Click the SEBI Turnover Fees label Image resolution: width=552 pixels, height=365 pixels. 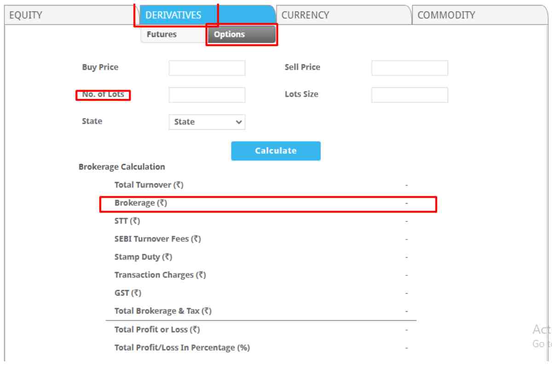[157, 239]
